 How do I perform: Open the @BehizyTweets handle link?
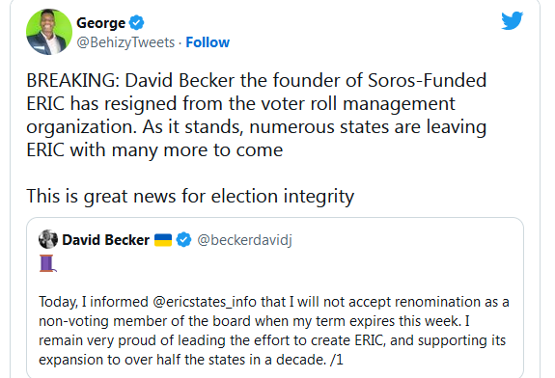tap(125, 42)
